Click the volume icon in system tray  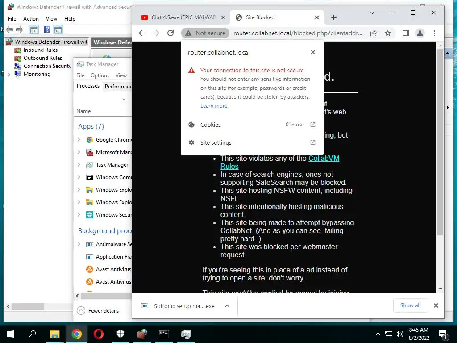tap(399, 334)
